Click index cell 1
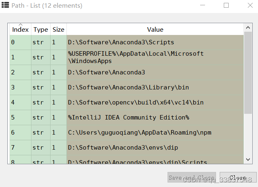Viewport: 258px width, 187px height. [x=20, y=57]
